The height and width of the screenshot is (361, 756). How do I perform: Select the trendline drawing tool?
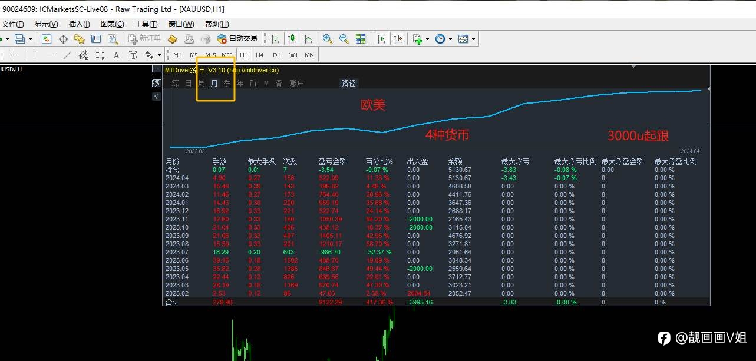click(x=67, y=55)
